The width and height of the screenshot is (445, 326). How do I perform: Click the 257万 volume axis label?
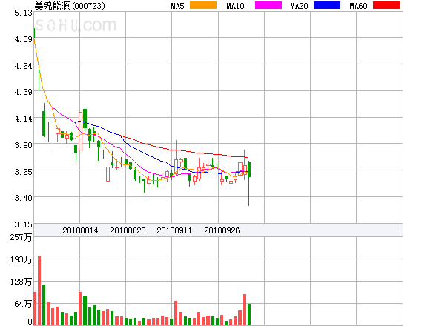coord(21,237)
